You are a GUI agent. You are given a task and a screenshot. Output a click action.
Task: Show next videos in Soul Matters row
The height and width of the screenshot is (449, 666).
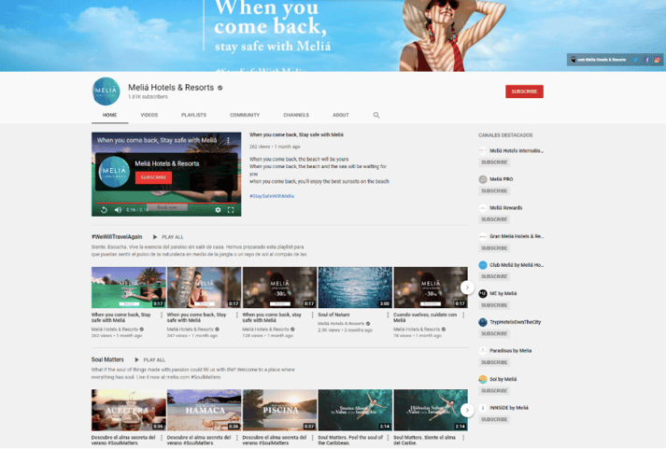coord(467,410)
